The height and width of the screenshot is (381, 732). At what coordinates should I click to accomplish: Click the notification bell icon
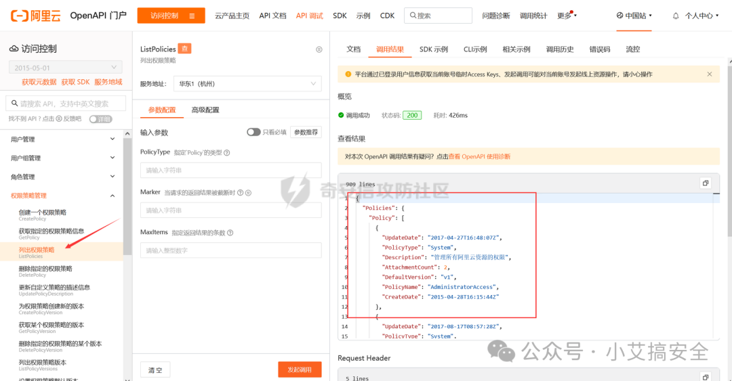tap(676, 16)
